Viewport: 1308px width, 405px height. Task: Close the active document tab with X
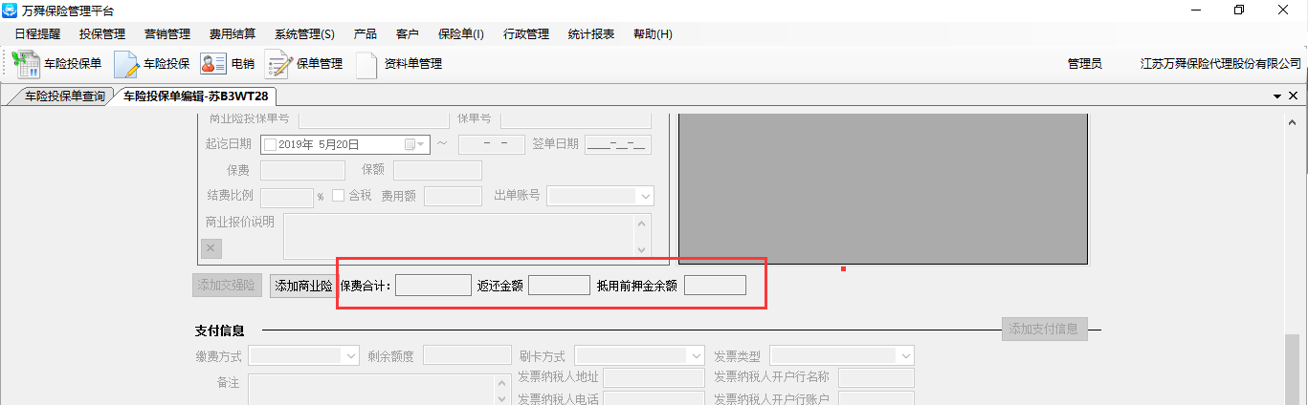[x=1294, y=96]
